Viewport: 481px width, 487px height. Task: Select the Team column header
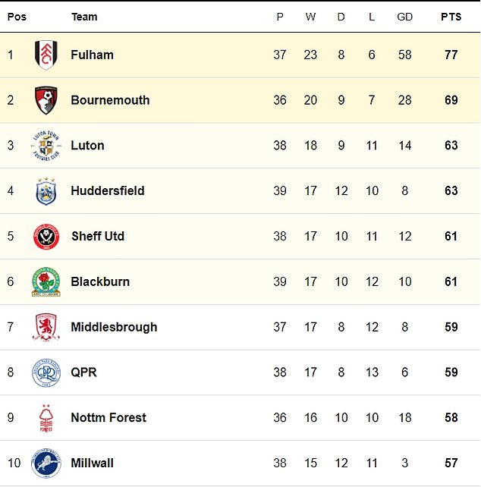point(84,17)
